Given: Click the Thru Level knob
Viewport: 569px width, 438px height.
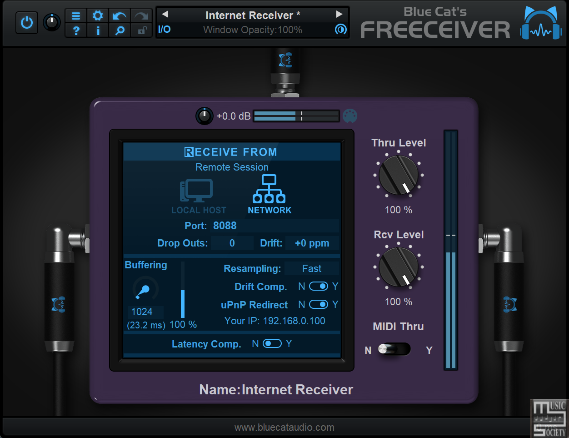Looking at the screenshot, I should (399, 175).
